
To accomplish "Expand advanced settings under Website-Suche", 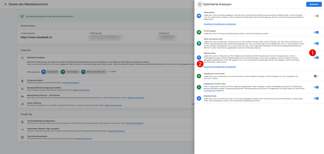I will [220, 67].
